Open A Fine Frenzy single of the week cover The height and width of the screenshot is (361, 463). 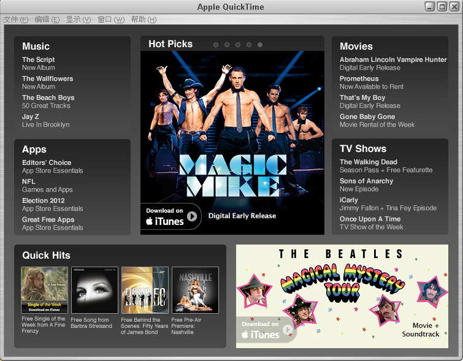click(44, 290)
